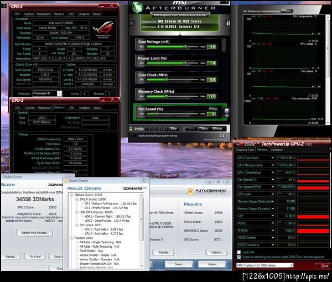The height and width of the screenshot is (282, 332).
Task: Click Memory Clock value field 1375
Action: [211, 96]
